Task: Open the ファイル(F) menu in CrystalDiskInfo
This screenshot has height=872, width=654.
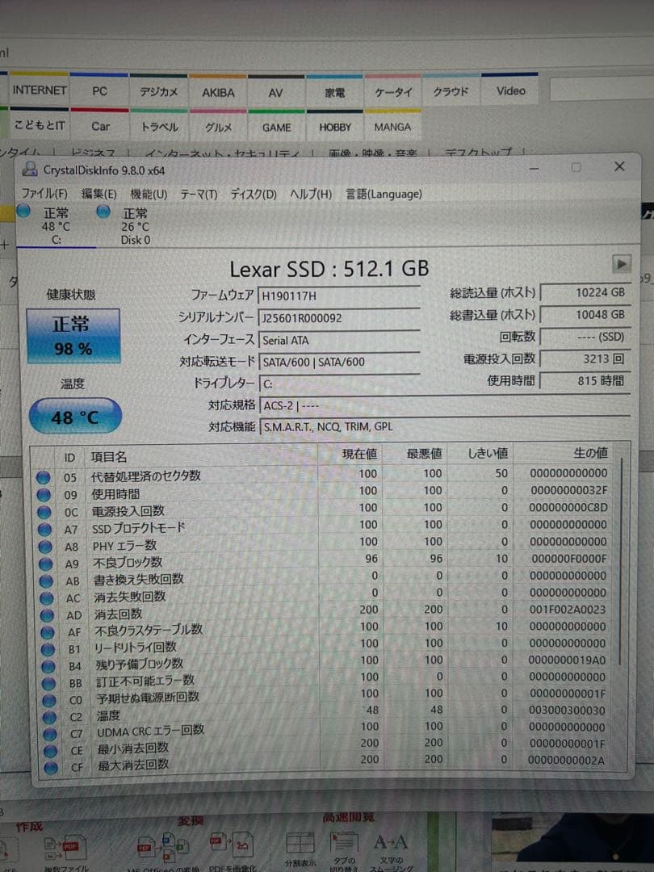Action: pos(44,193)
